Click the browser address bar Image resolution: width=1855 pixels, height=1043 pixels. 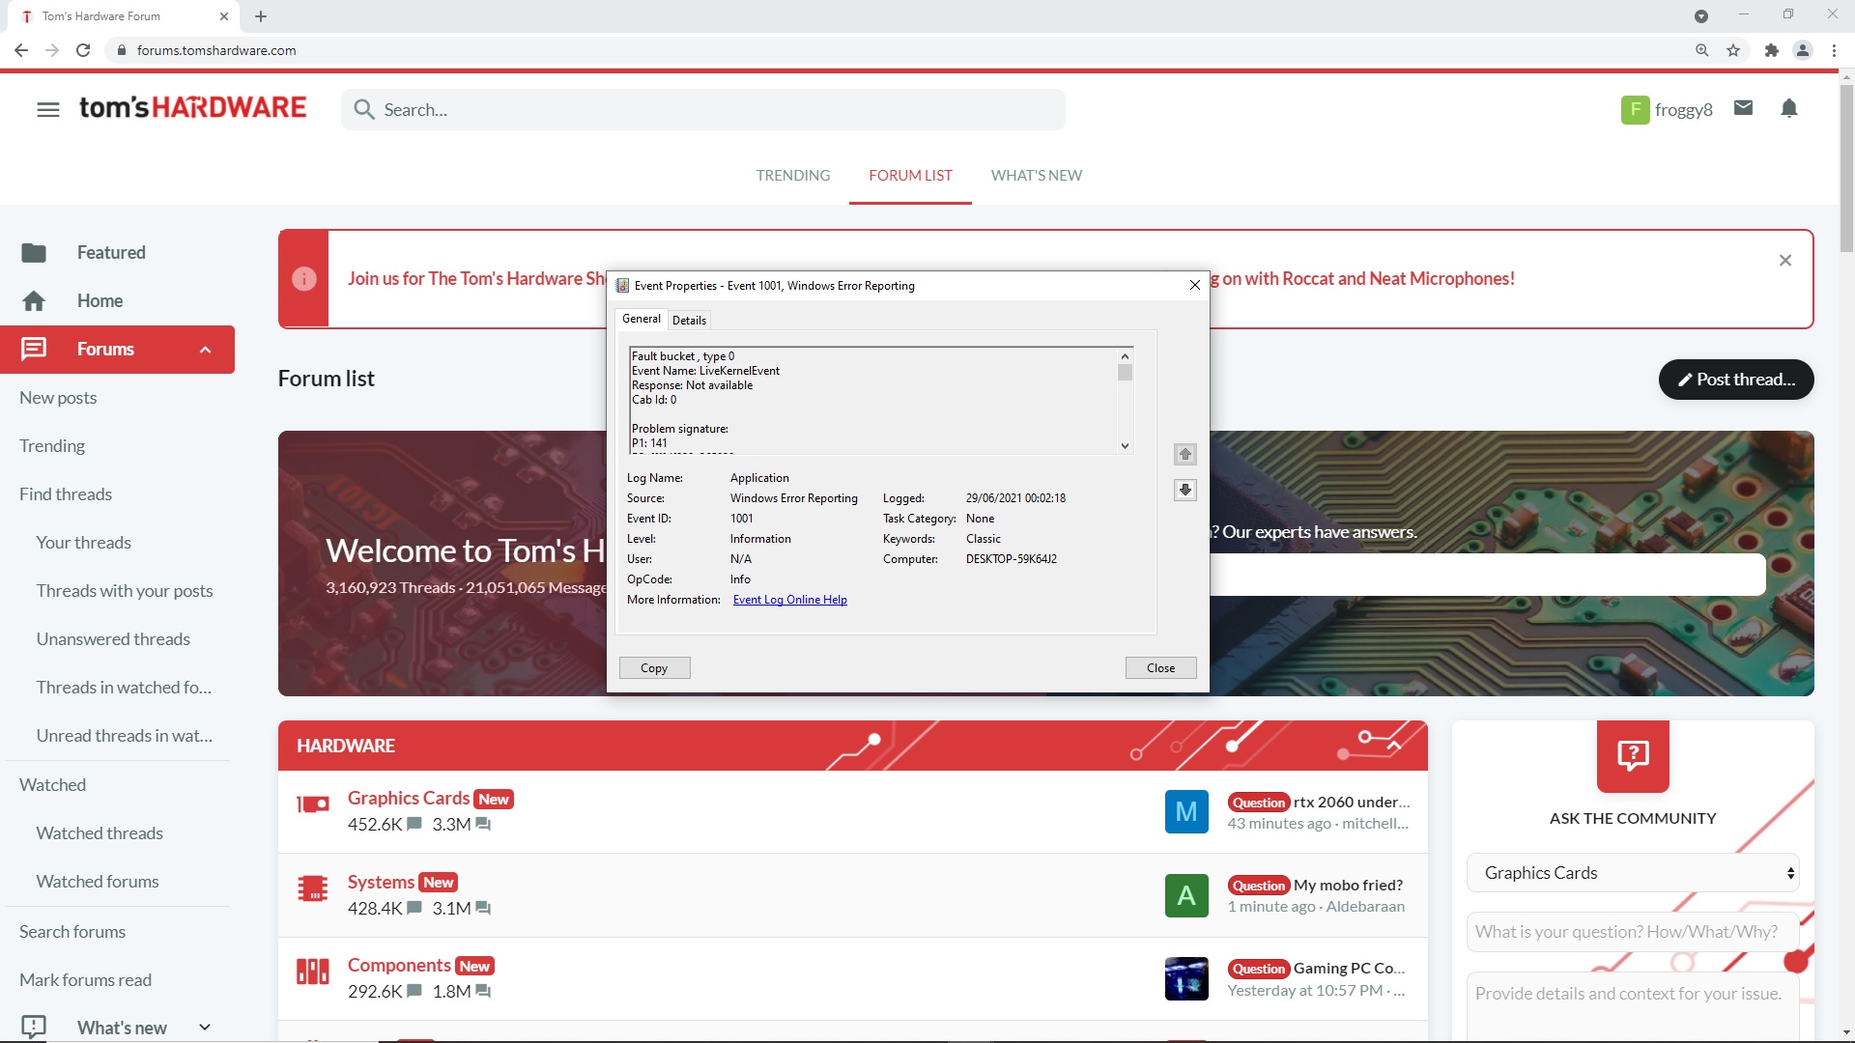tap(899, 50)
